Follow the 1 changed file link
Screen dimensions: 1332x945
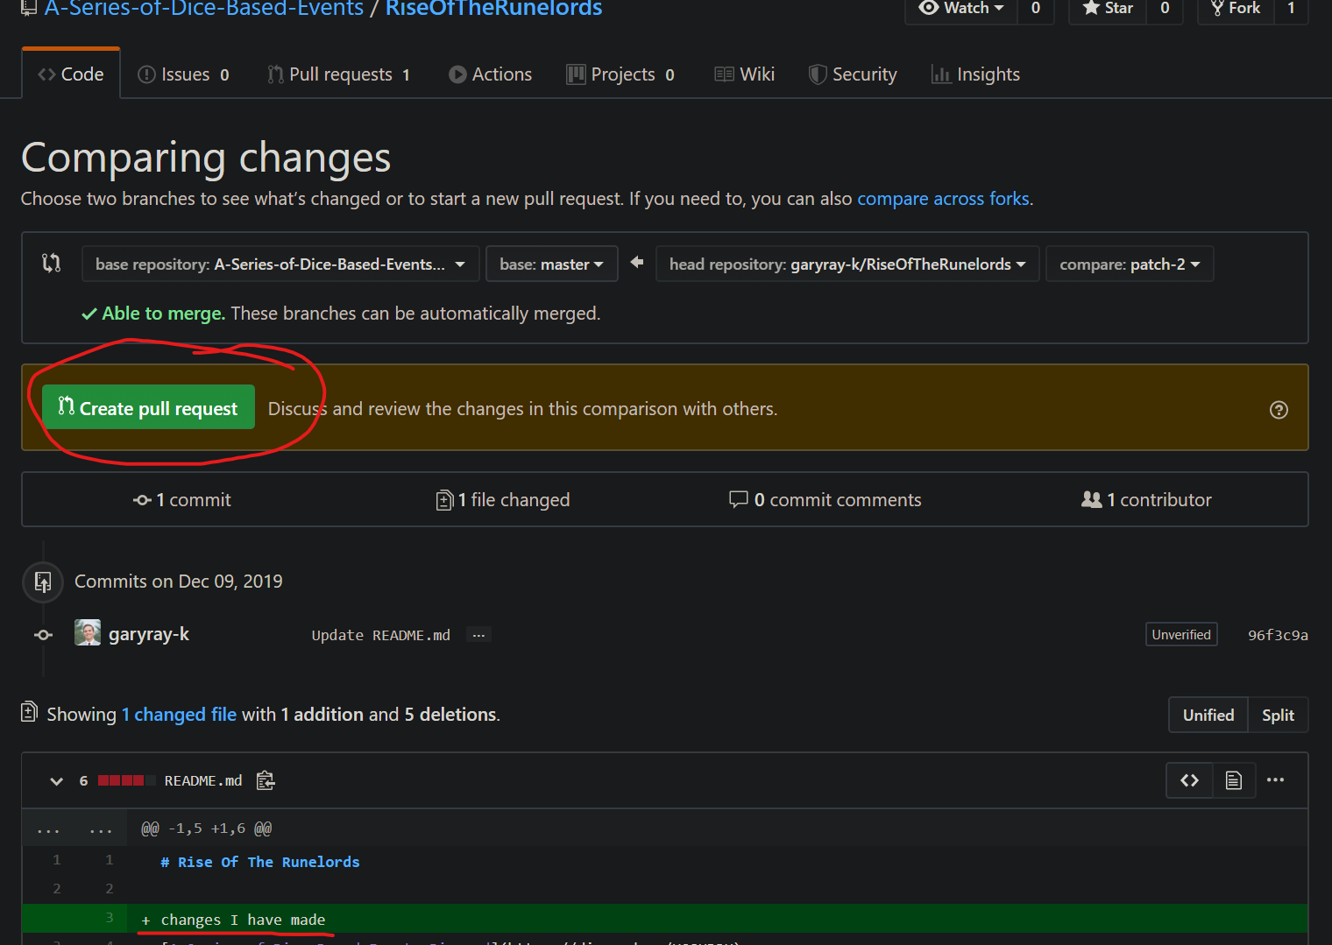[179, 715]
